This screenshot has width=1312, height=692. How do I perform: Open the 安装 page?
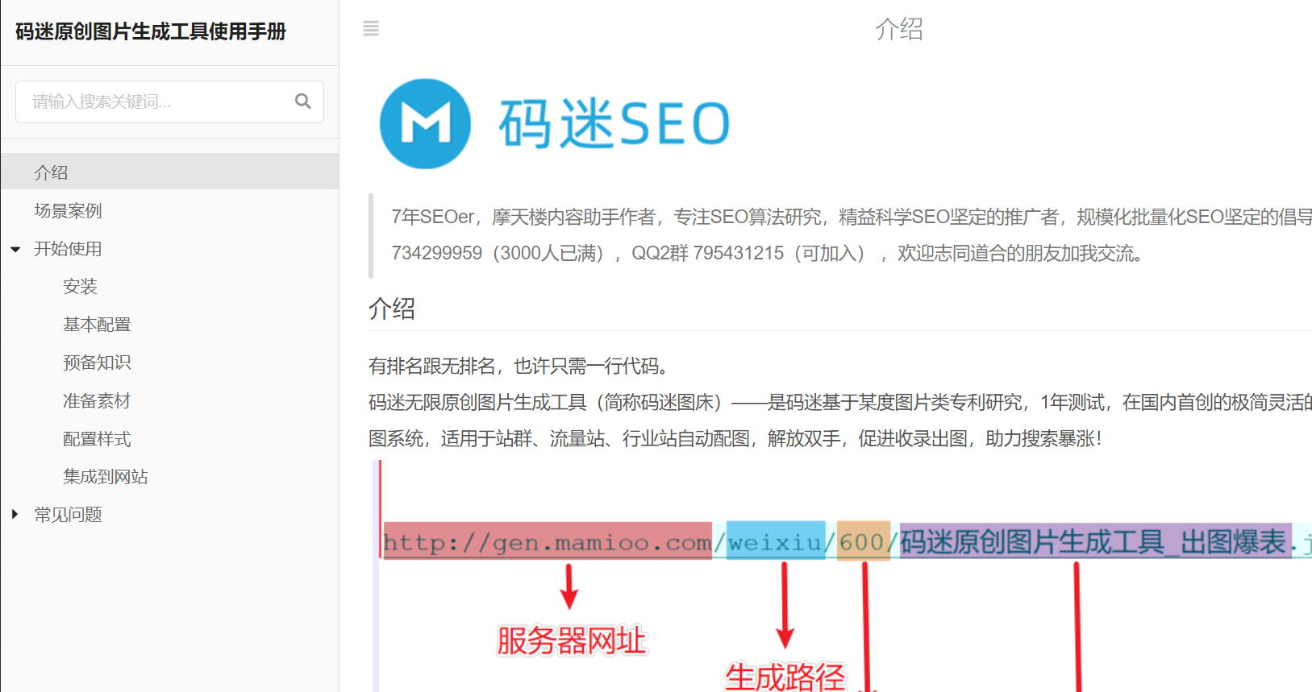click(80, 286)
